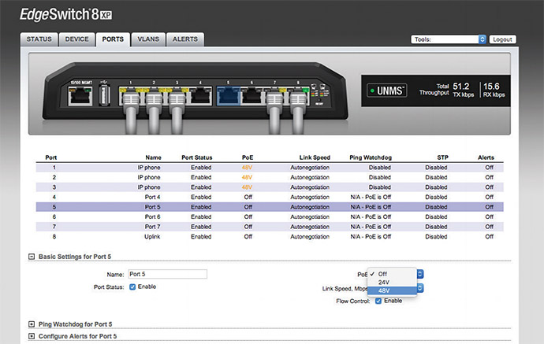
Task: Click the Logout button
Action: 503,39
